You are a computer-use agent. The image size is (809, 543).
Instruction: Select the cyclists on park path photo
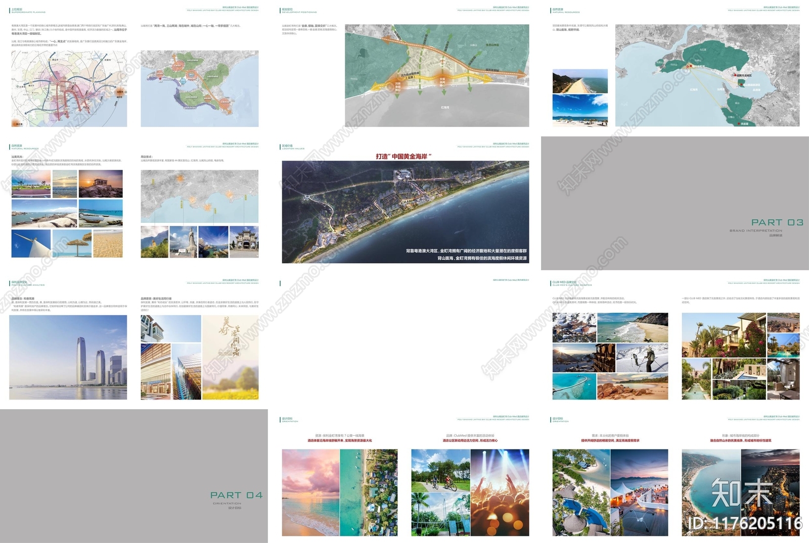tap(440, 471)
